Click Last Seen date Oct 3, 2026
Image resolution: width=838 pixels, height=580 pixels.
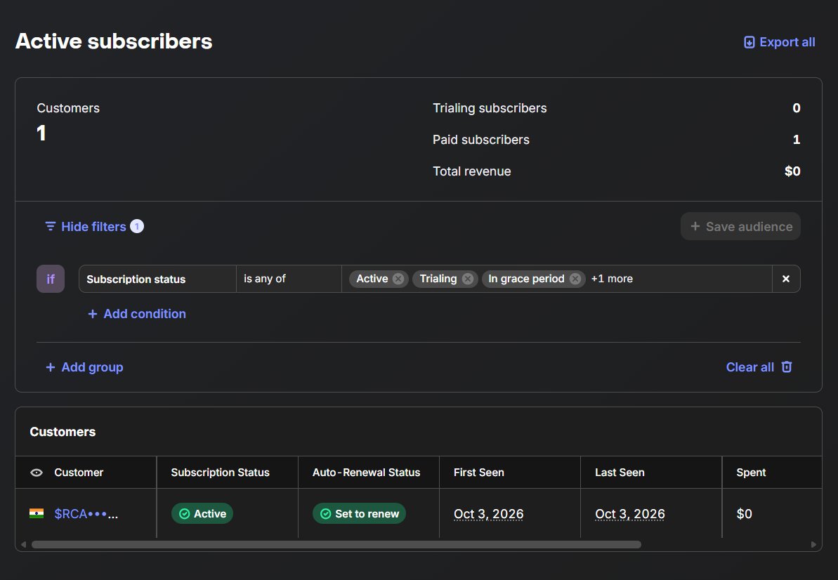pos(630,514)
